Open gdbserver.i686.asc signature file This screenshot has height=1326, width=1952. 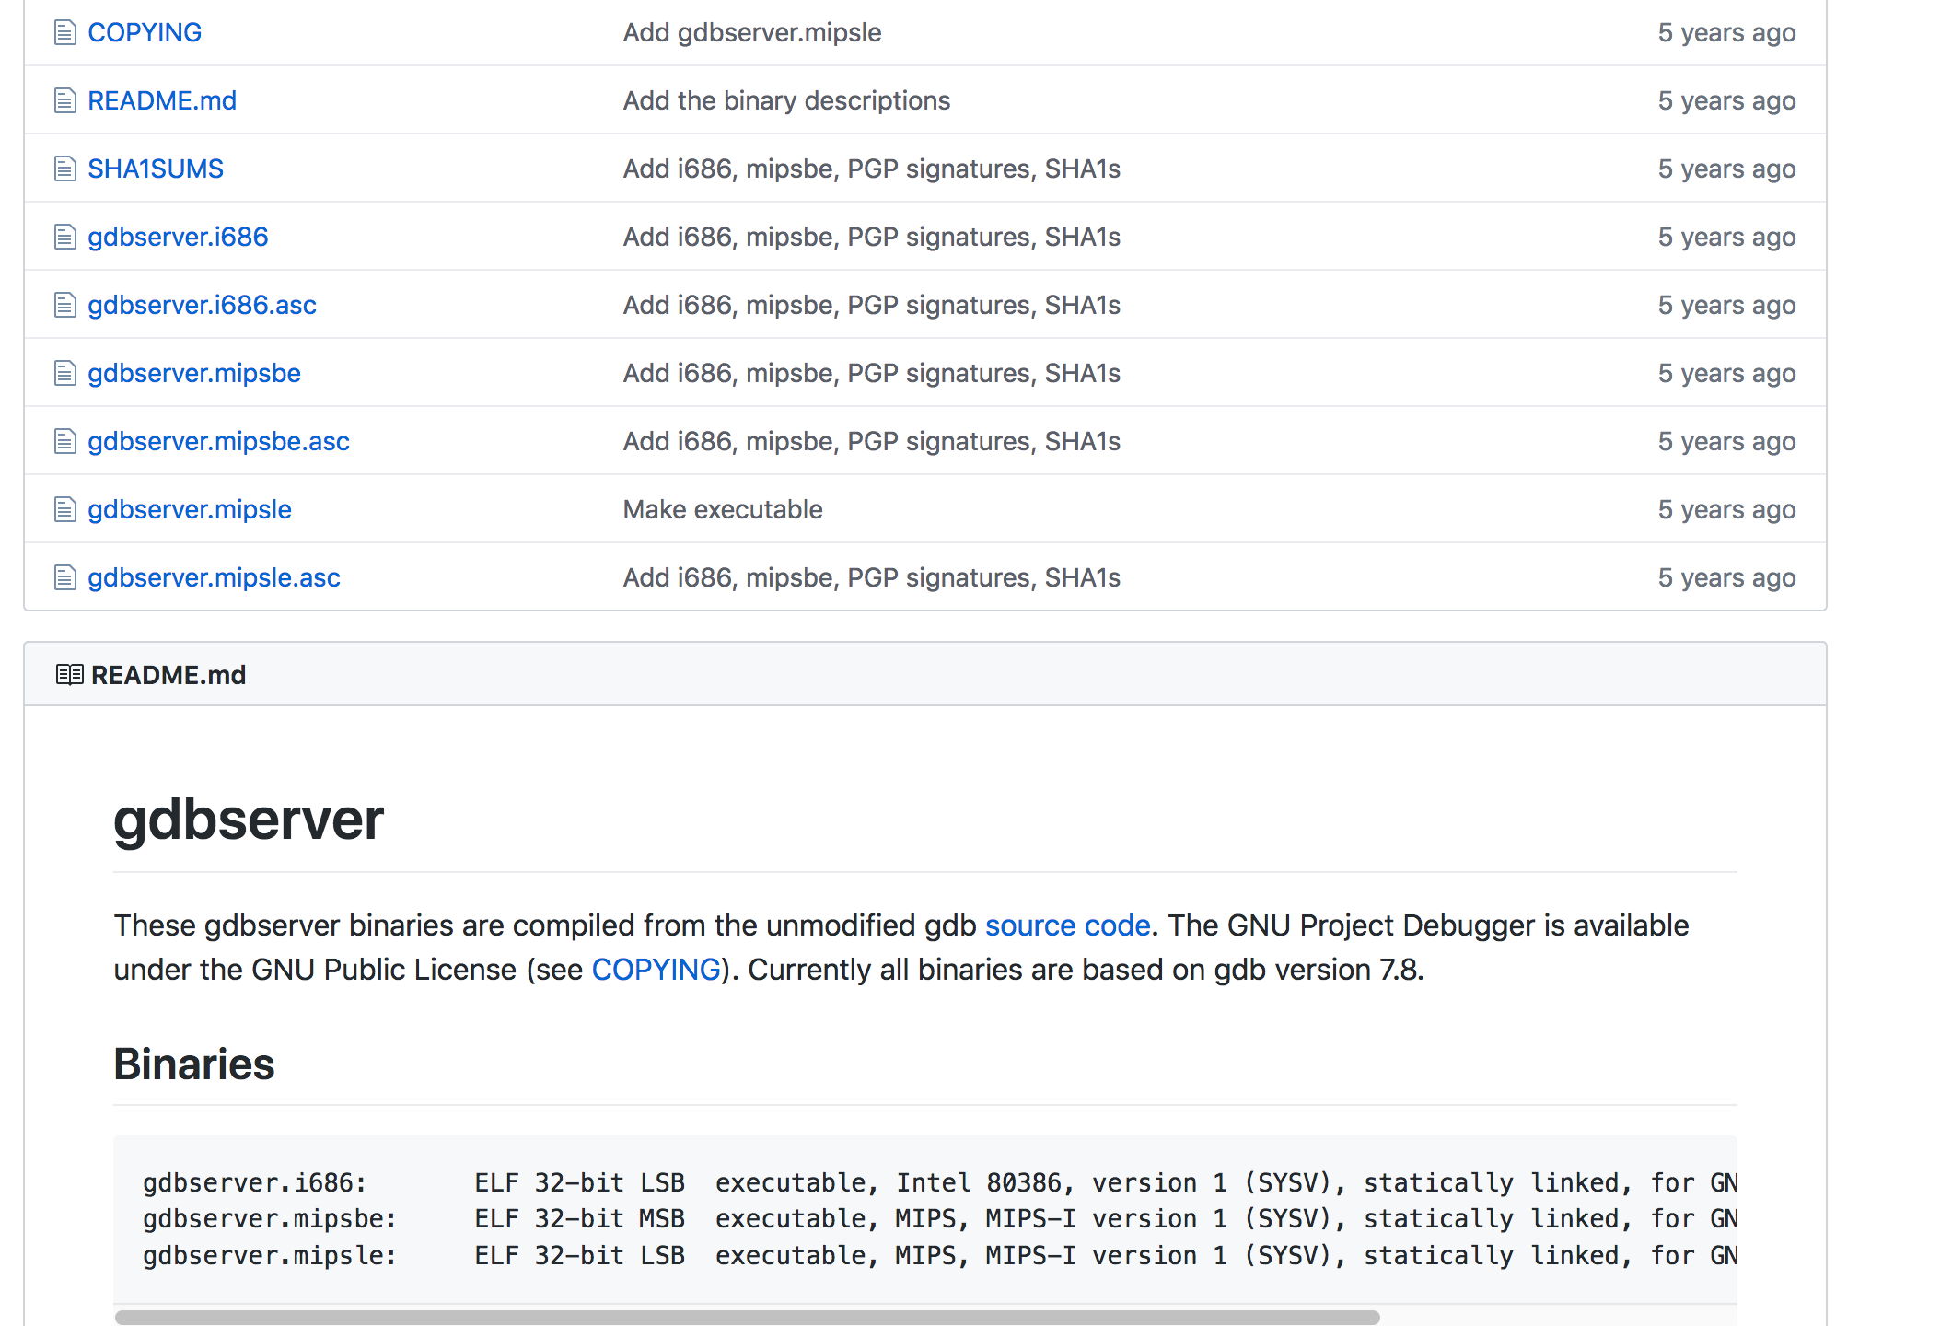pos(202,306)
